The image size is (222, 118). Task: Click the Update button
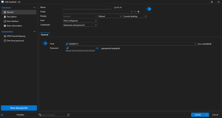[198, 115]
